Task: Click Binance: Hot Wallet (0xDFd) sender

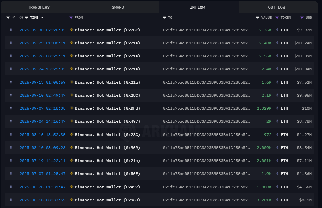Action: [107, 108]
